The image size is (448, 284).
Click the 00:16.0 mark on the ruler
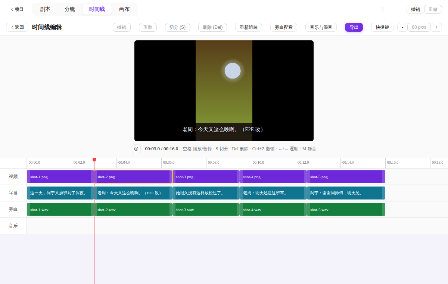[x=393, y=163]
